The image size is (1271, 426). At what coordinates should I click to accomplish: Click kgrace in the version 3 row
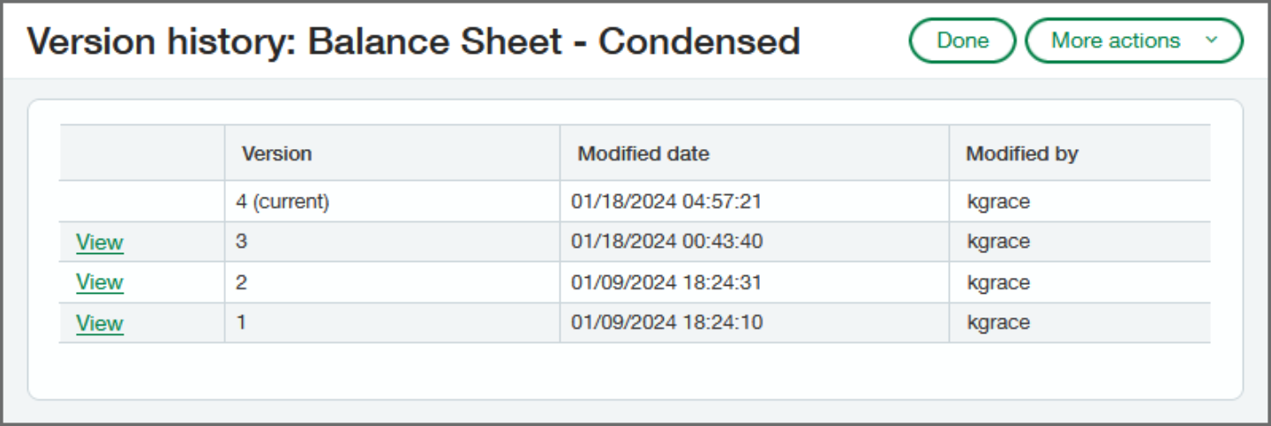pos(998,242)
